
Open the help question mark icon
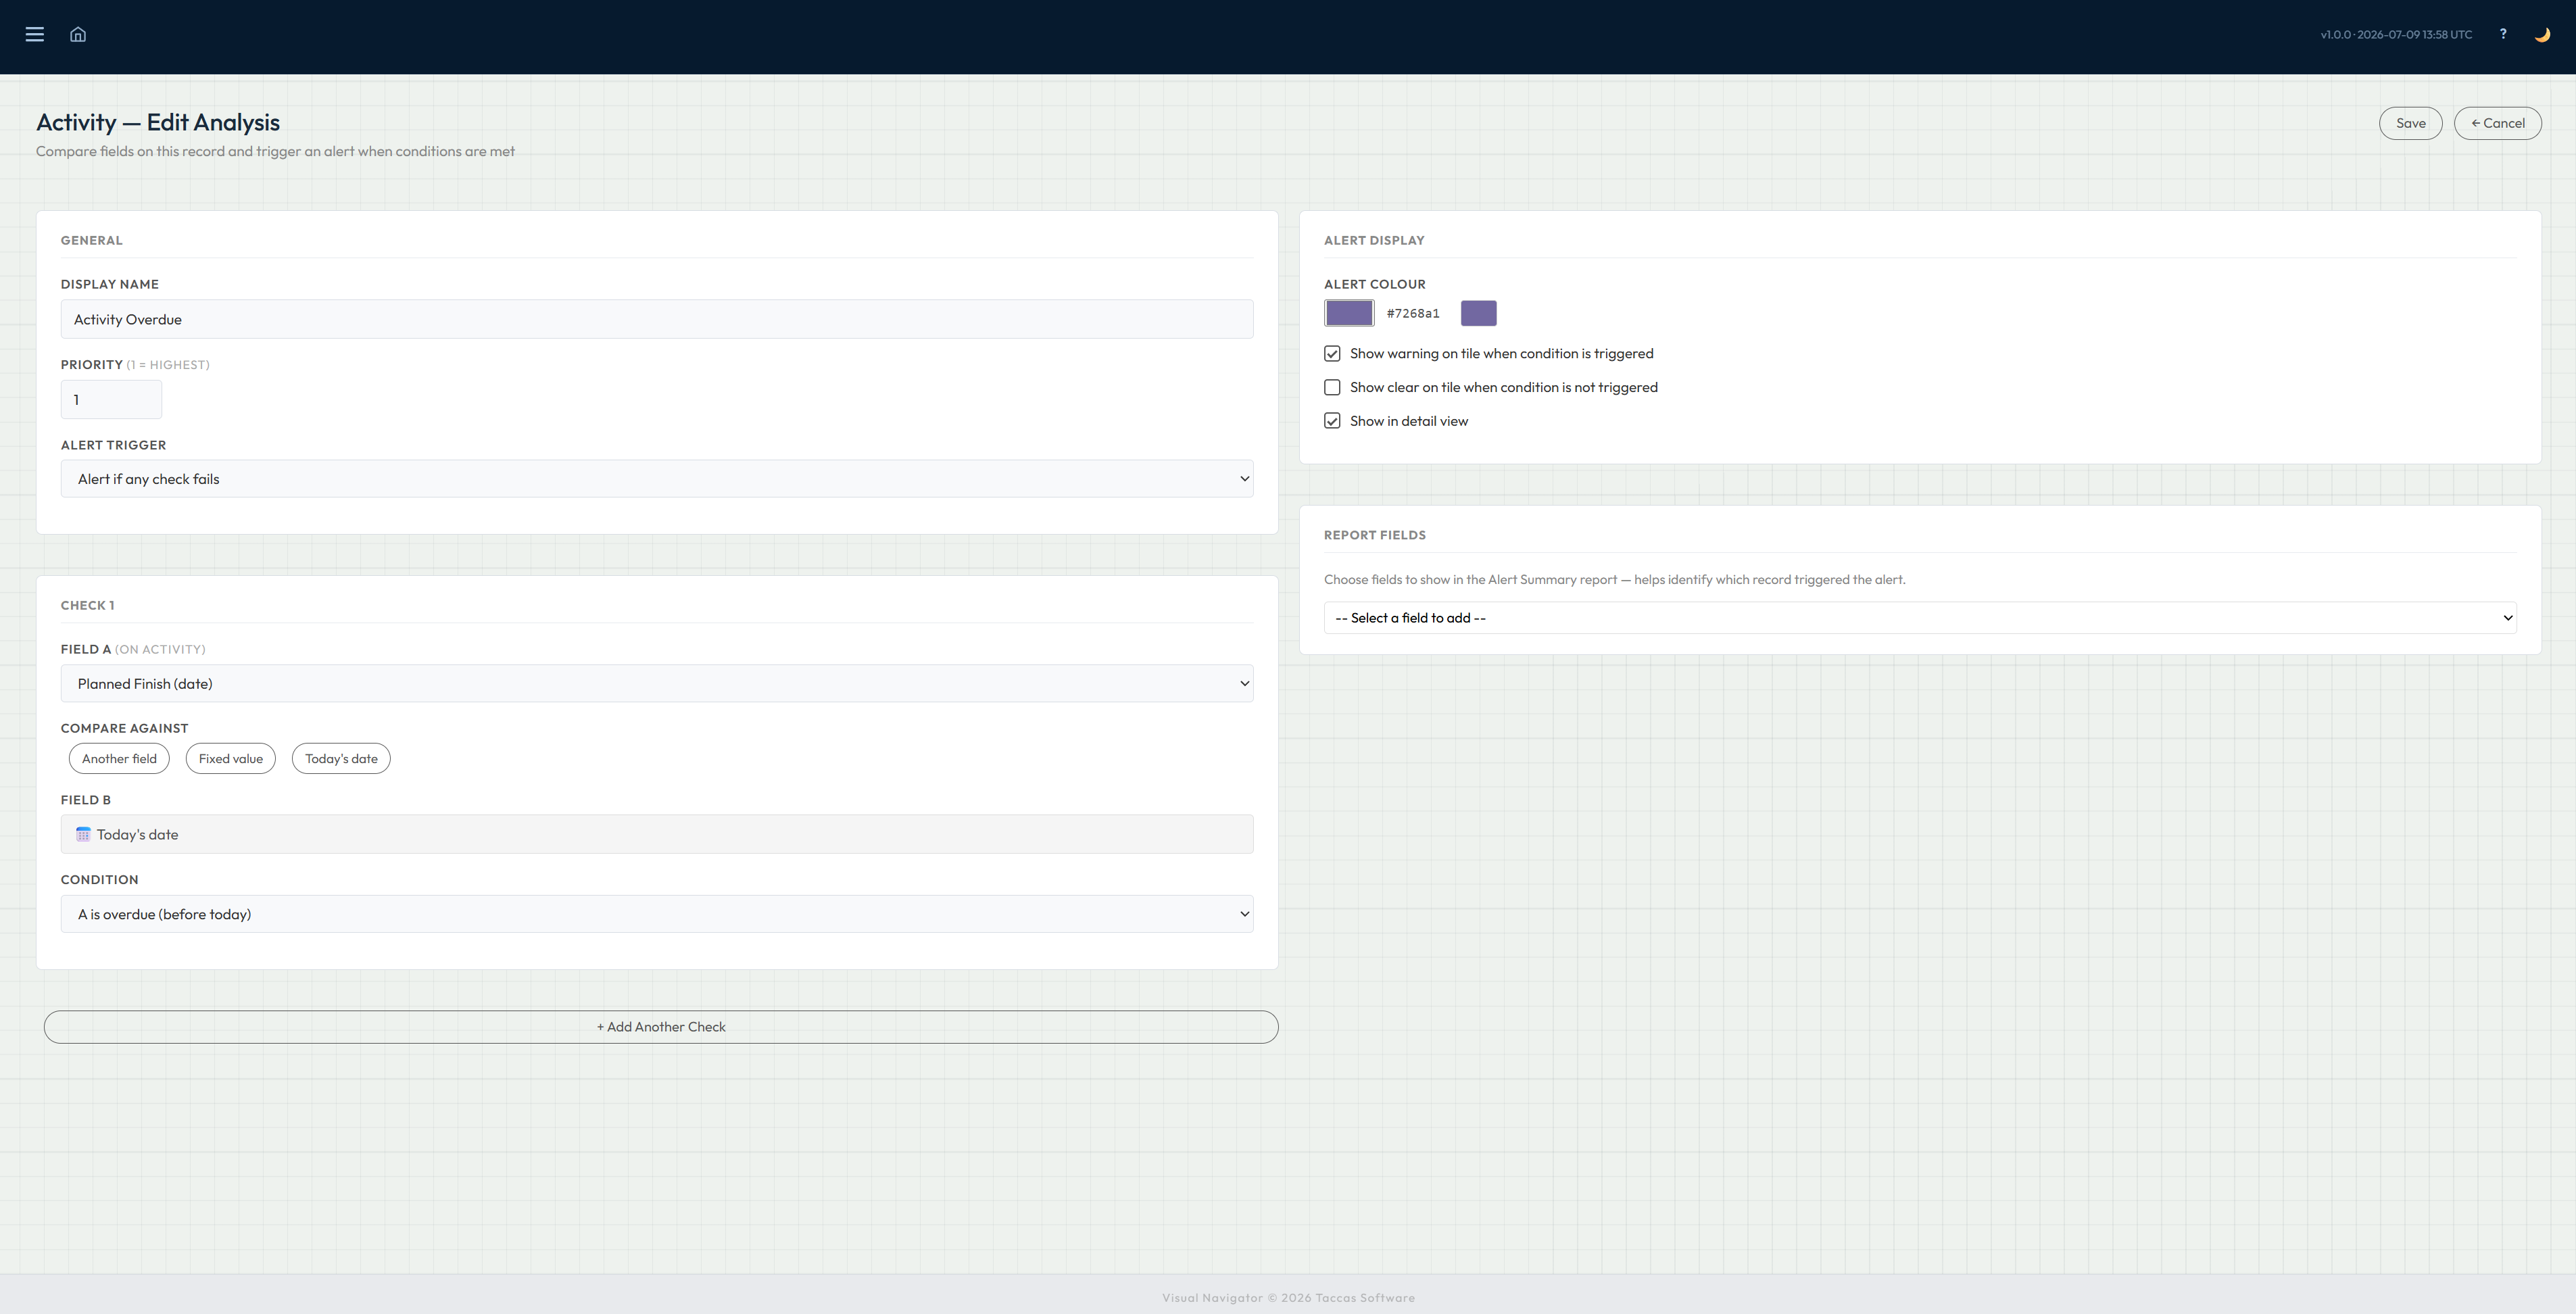point(2503,34)
